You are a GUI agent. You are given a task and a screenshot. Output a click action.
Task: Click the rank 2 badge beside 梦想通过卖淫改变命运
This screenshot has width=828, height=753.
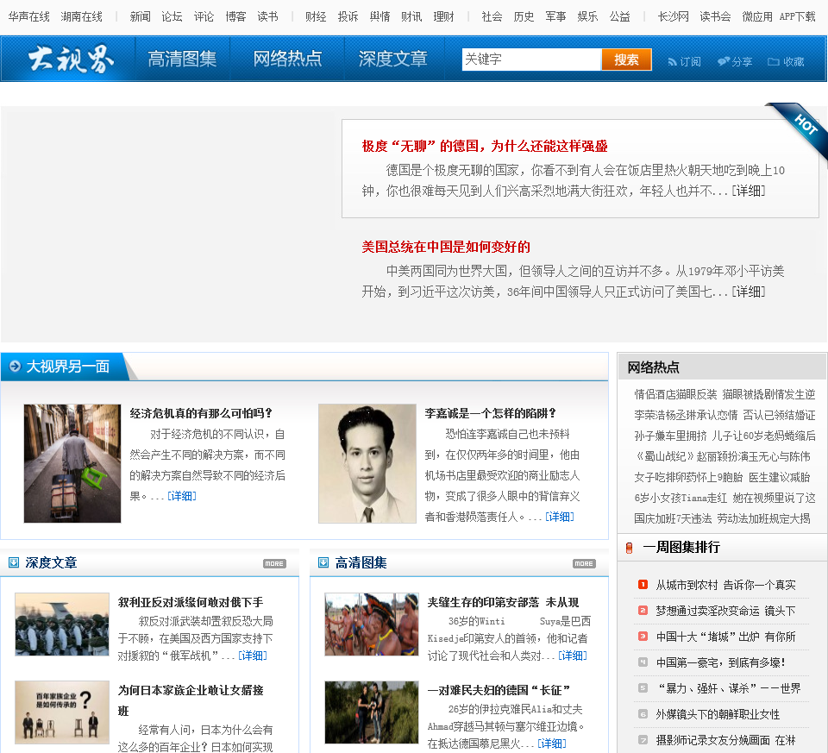pyautogui.click(x=643, y=611)
